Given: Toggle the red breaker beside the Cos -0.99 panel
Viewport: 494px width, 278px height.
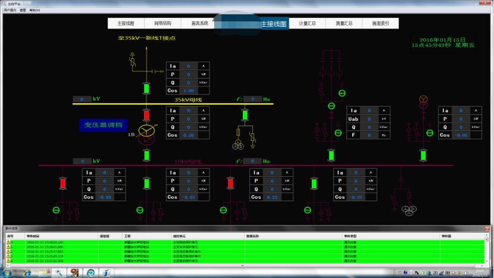Looking at the screenshot, I should 62,183.
